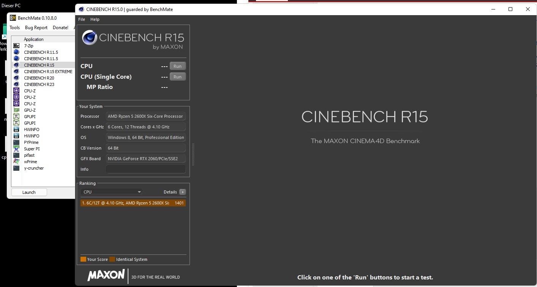Click the Processor field AMD Ryzen 5 2600X
Viewport: 537px width, 287px height.
(x=146, y=116)
